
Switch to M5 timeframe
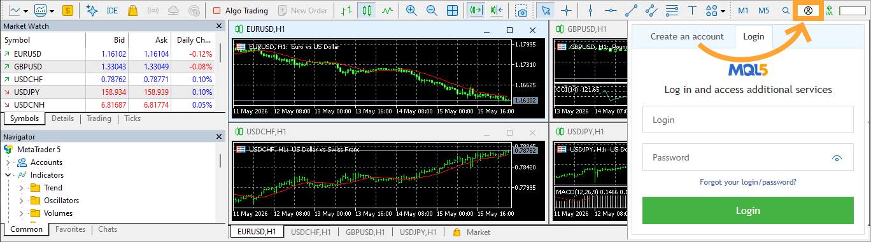763,10
